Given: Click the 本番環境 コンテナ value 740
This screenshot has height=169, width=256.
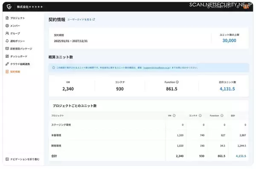Looking at the screenshot, I should [202, 135].
